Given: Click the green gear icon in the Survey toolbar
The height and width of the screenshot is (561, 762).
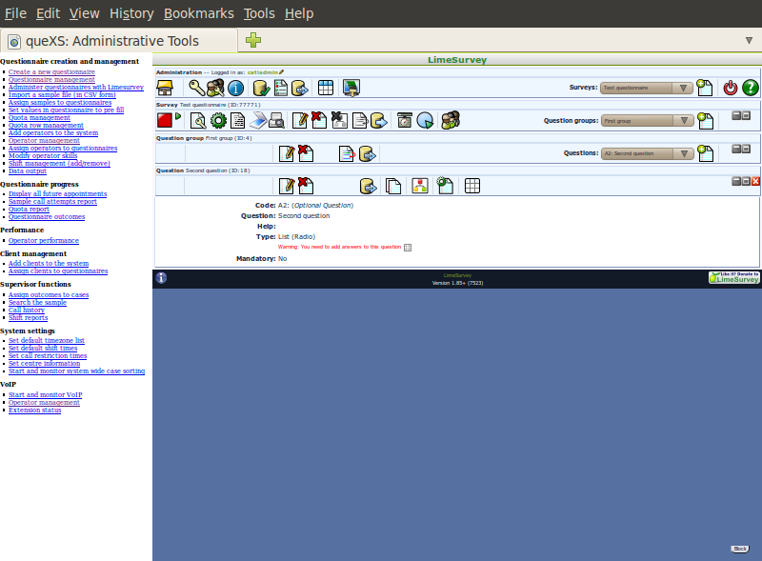Looking at the screenshot, I should 218,120.
